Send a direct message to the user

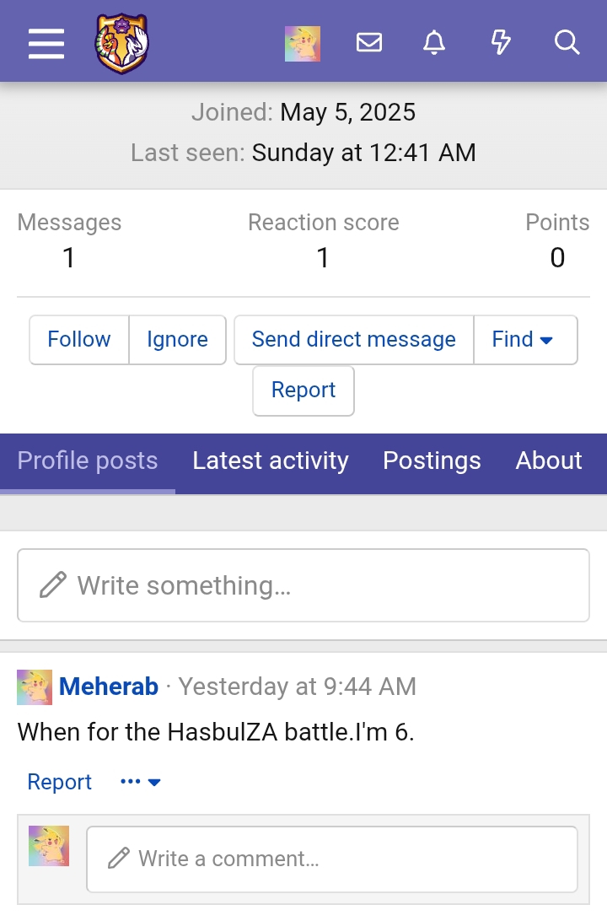tap(353, 339)
